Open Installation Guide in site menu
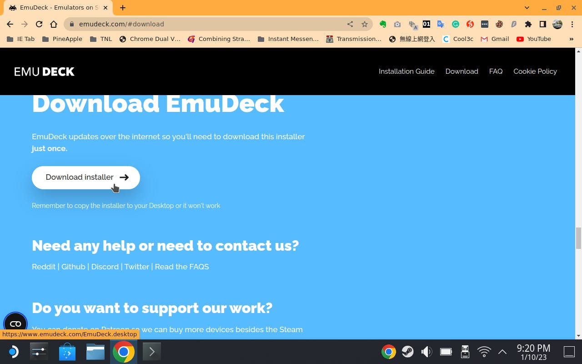This screenshot has height=364, width=582. point(406,71)
